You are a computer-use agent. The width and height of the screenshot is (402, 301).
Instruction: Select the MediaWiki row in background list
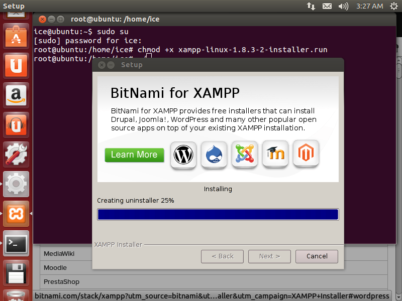66,254
